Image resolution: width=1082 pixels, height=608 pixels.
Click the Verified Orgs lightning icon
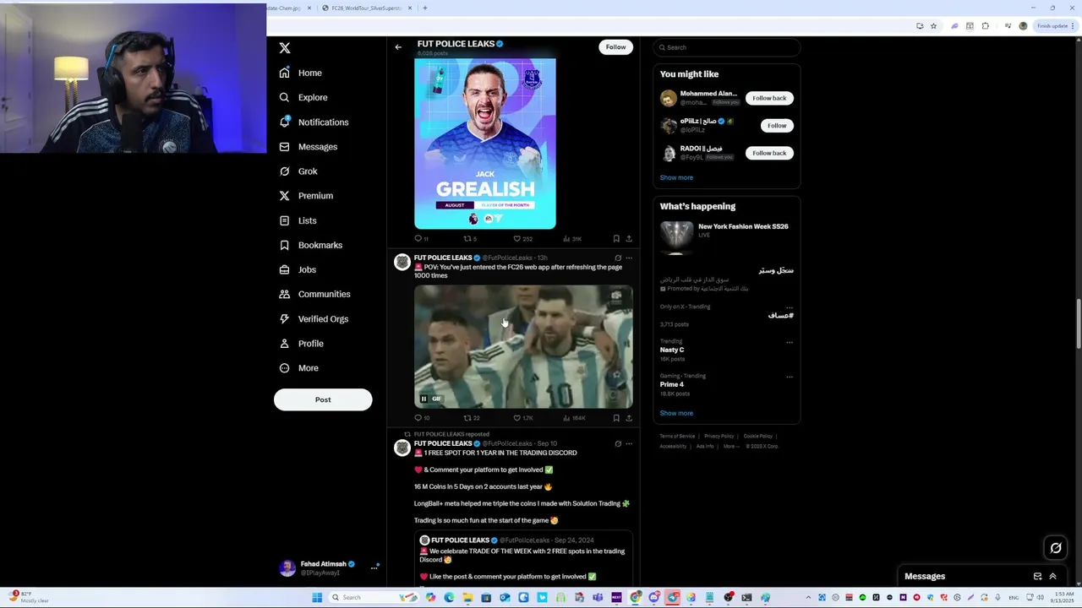[284, 318]
